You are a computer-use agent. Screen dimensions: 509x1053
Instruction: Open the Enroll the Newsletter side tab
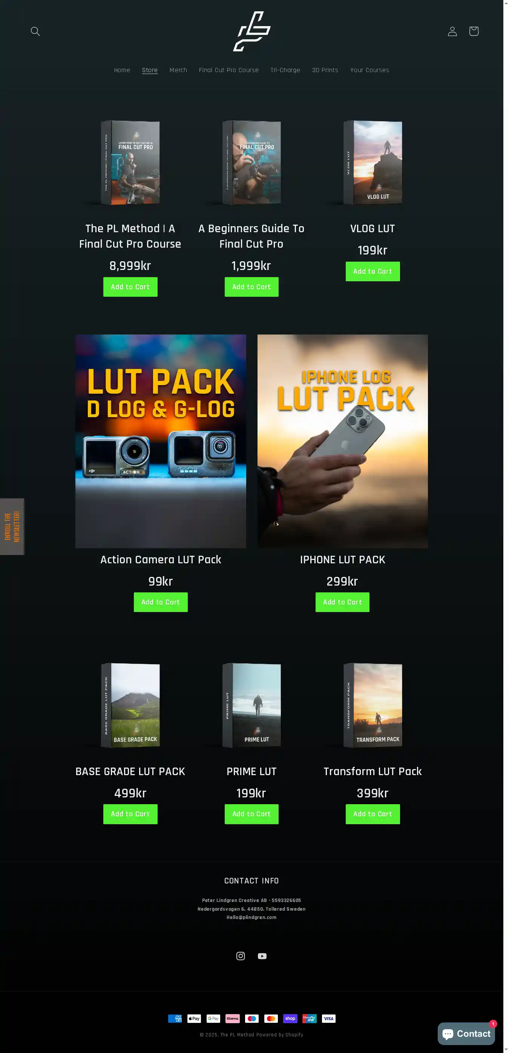click(x=12, y=526)
